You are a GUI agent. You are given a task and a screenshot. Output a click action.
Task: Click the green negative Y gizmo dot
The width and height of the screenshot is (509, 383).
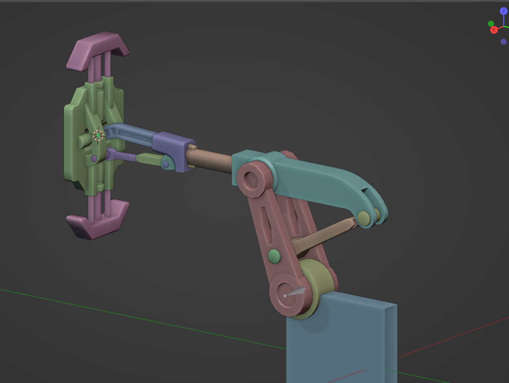coord(491,24)
